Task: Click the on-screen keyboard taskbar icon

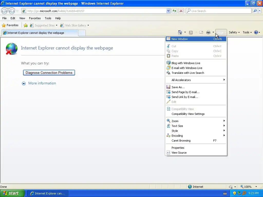Action: pyautogui.click(x=225, y=193)
